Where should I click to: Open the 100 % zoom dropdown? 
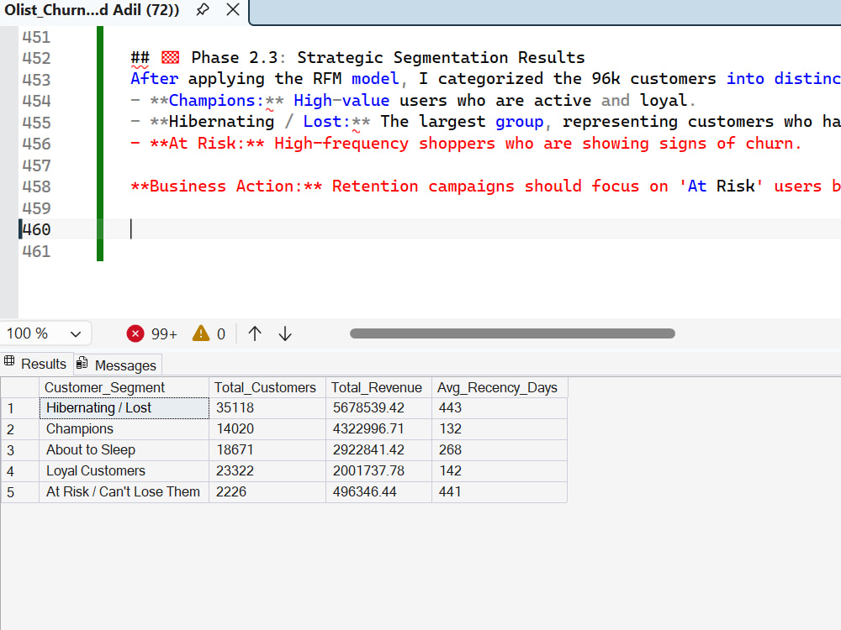pyautogui.click(x=45, y=333)
